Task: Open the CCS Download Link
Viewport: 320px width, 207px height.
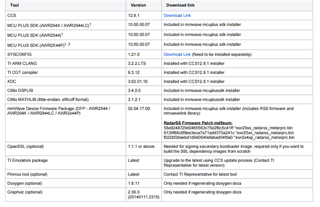Action: (177, 16)
